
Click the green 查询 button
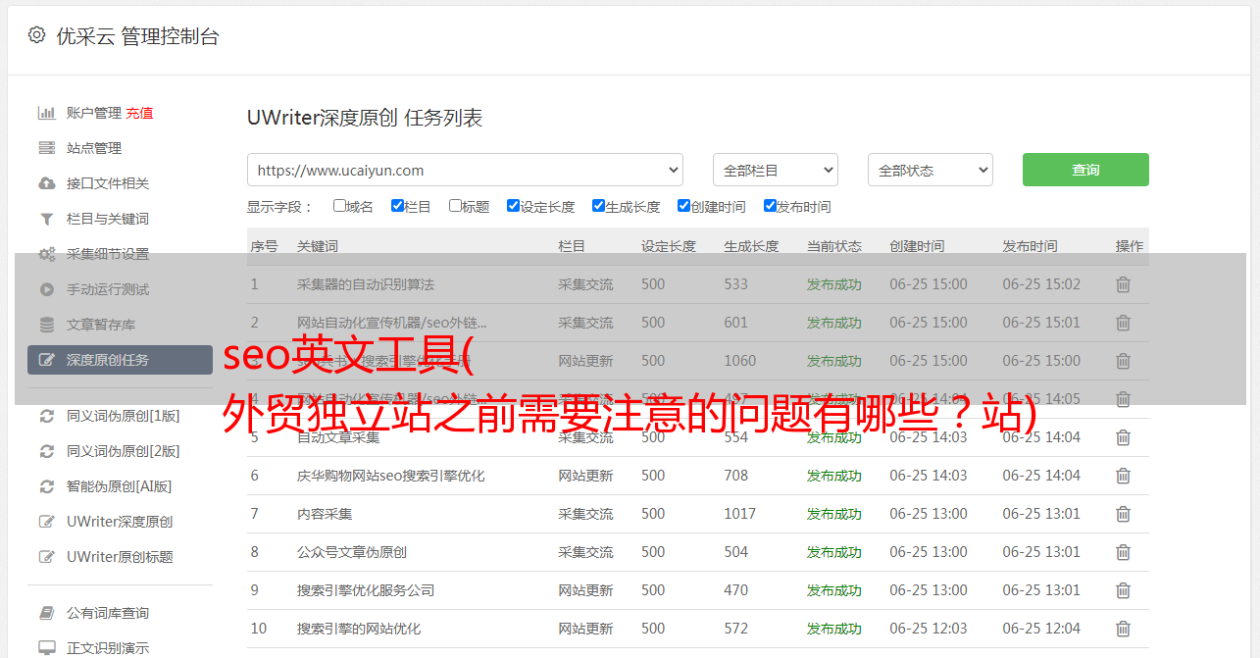[x=1085, y=170]
